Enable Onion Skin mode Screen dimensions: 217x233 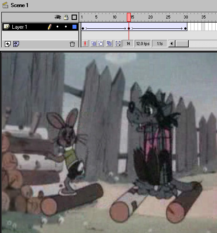click(x=94, y=43)
